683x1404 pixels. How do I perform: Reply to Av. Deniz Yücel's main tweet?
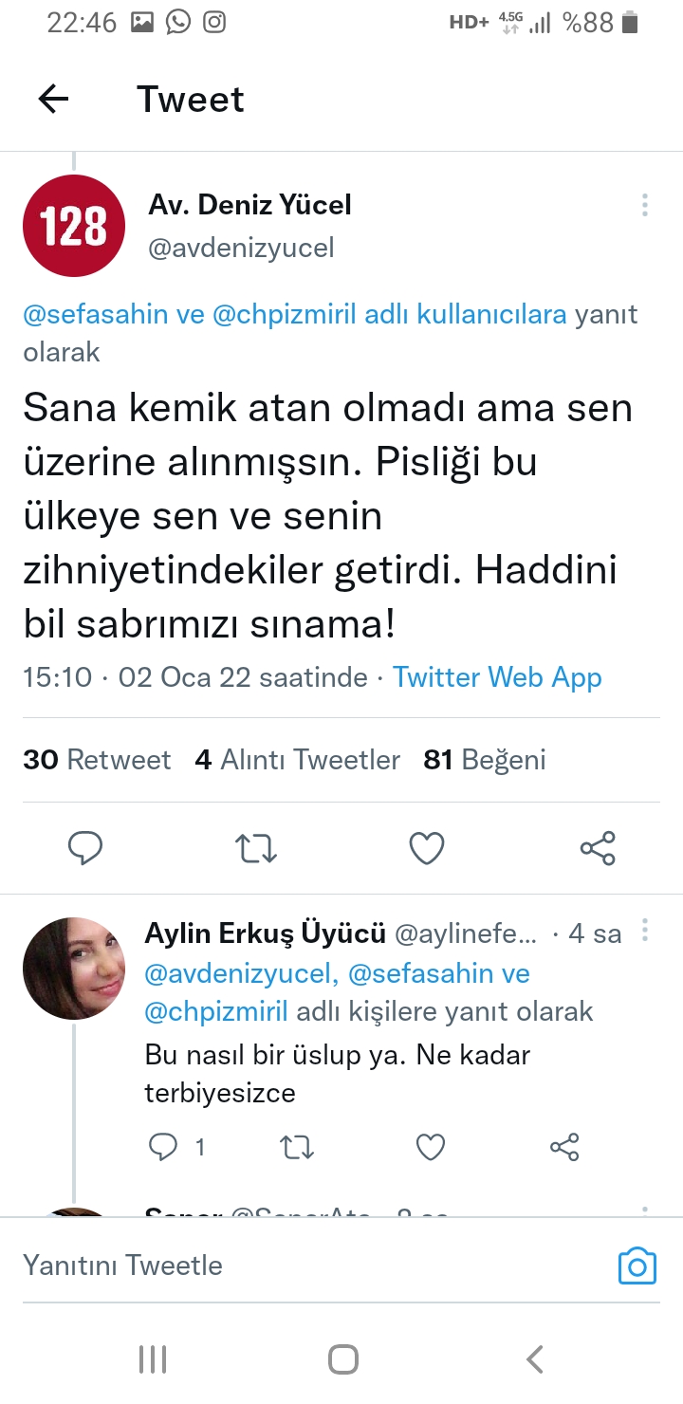[x=85, y=848]
